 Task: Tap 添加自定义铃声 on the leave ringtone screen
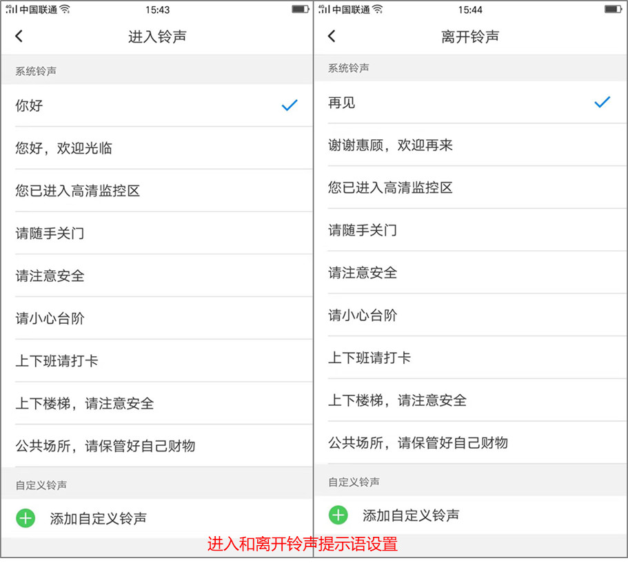411,515
